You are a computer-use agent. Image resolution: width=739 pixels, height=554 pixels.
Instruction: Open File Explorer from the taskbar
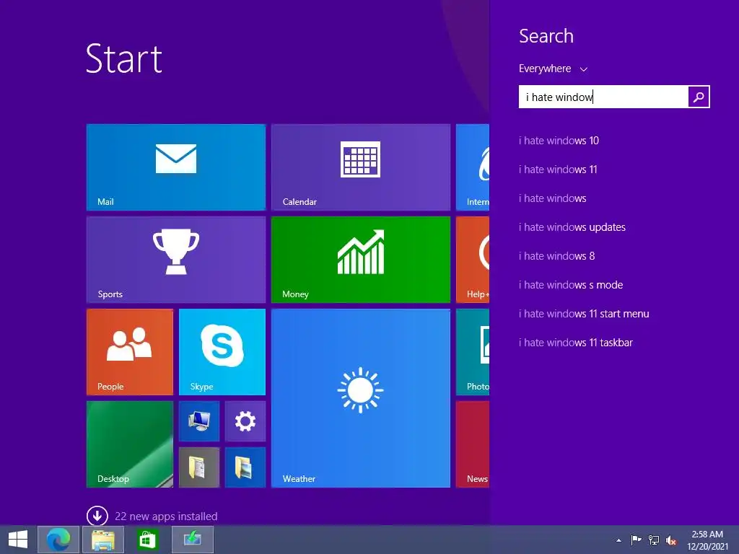point(103,540)
